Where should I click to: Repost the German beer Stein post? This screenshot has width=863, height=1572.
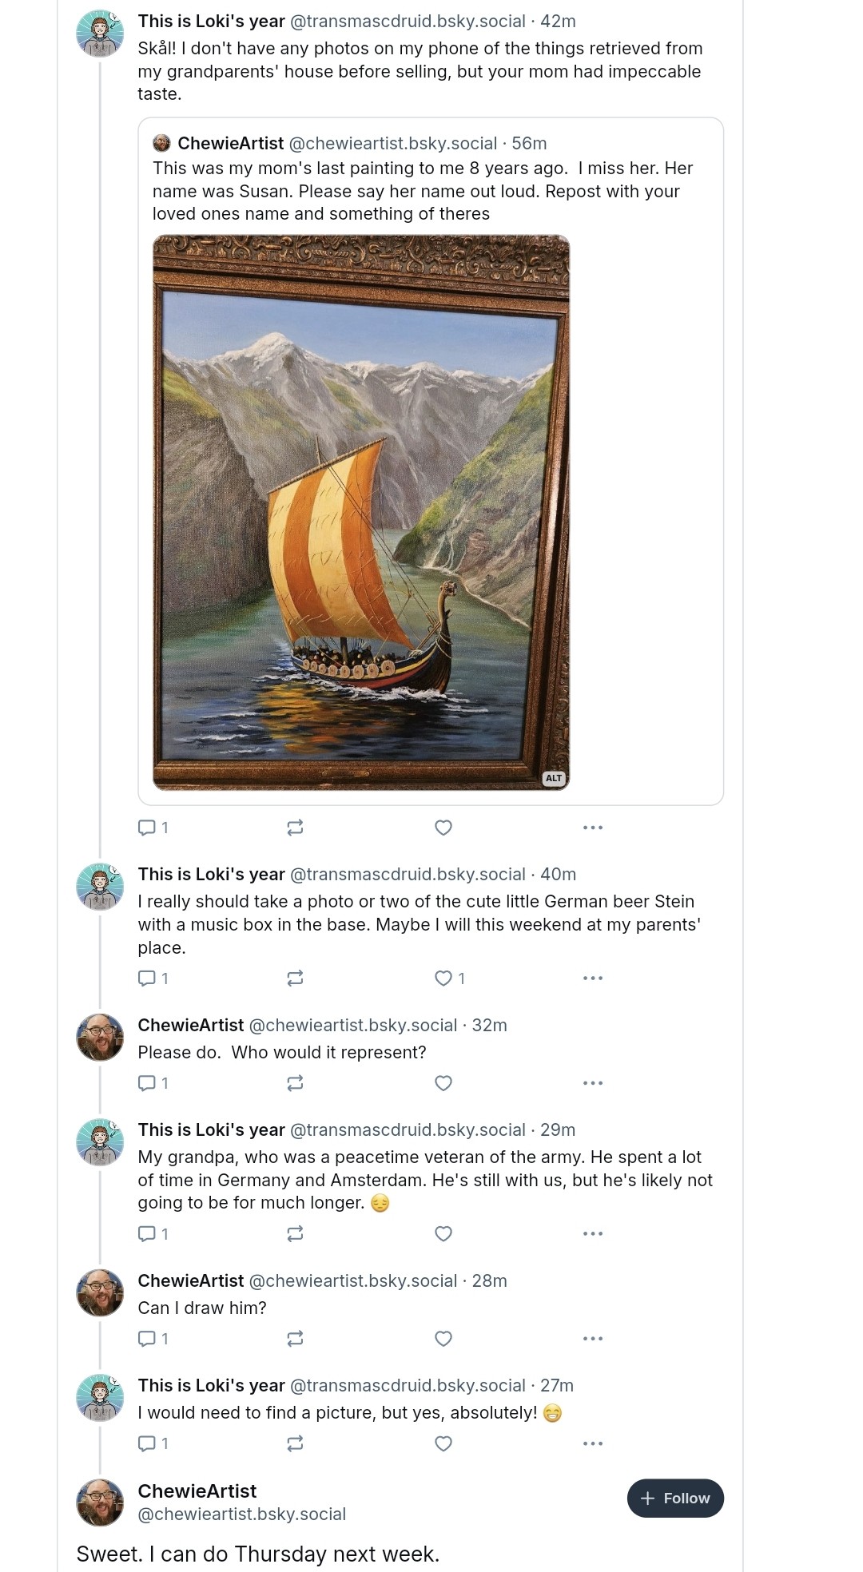point(295,978)
